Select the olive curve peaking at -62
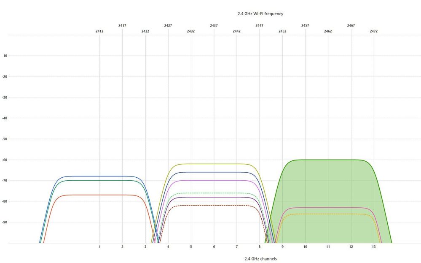This screenshot has height=263, width=421. [214, 164]
